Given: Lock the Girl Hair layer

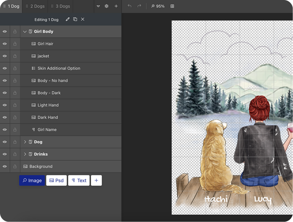Looking at the screenshot, I should [x=15, y=44].
